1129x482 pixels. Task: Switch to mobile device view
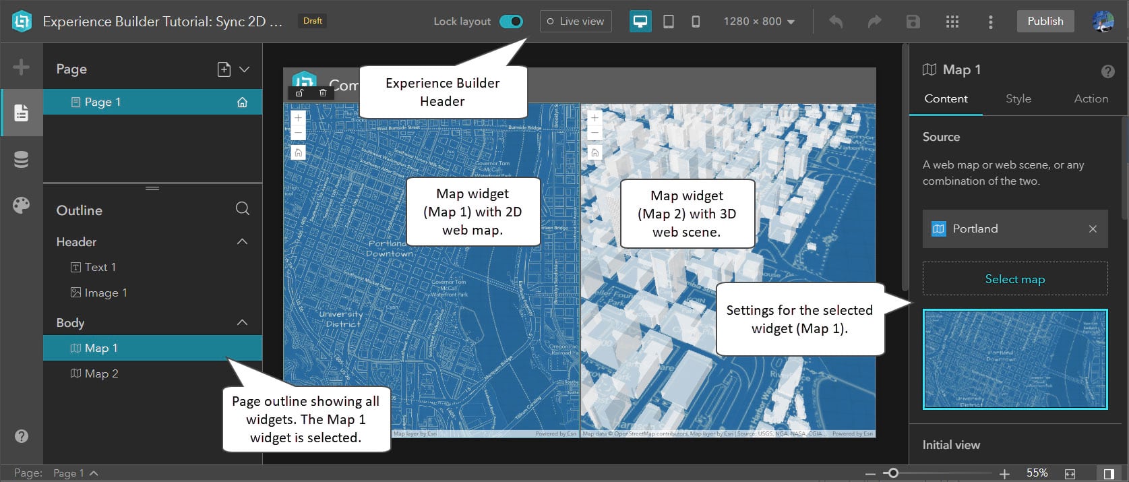coord(696,22)
